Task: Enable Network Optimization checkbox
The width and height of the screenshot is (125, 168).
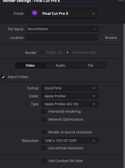Action: 43,119
